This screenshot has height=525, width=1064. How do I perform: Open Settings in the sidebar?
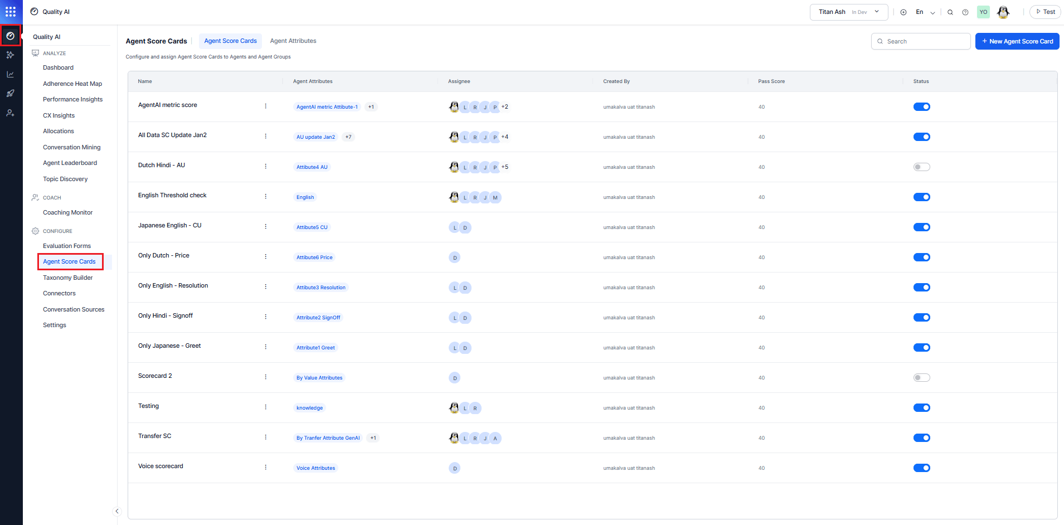click(x=55, y=325)
